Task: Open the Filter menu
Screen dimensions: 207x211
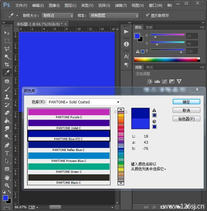Action: click(121, 5)
